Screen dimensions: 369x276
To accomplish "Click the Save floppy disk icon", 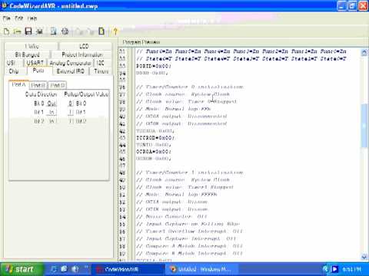I will pyautogui.click(x=28, y=31).
